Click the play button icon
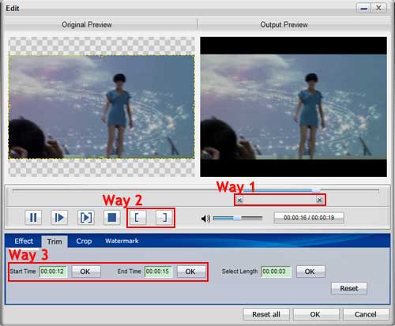Viewport: 395px width, 326px height. coord(59,218)
